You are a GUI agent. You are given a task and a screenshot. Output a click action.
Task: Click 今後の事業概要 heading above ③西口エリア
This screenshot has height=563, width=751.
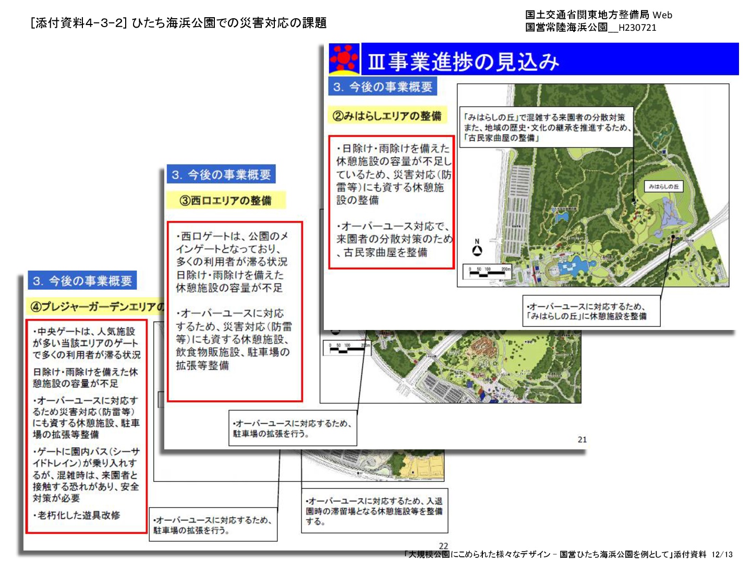pos(221,175)
